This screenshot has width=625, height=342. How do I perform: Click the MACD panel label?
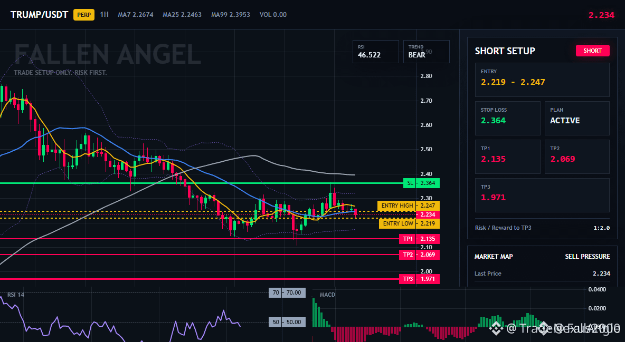[x=327, y=295]
